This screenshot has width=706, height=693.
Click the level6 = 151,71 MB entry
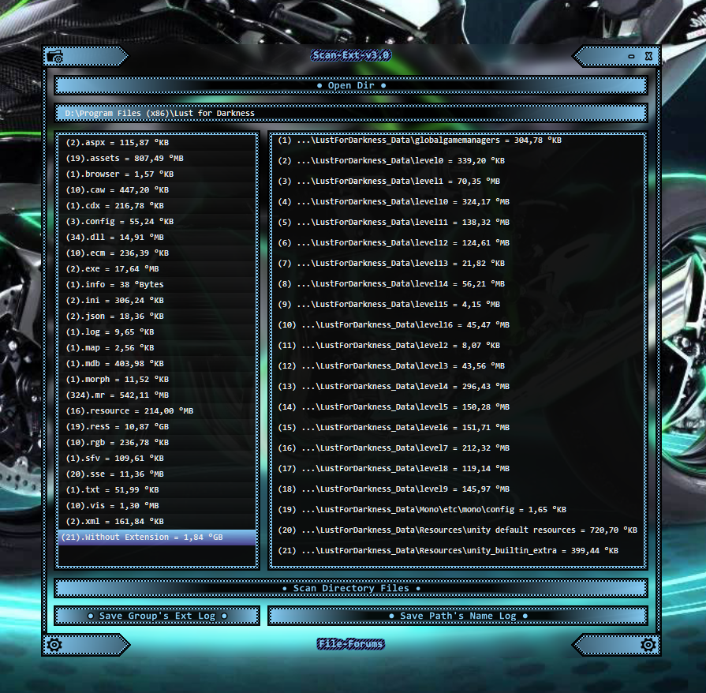tap(393, 427)
